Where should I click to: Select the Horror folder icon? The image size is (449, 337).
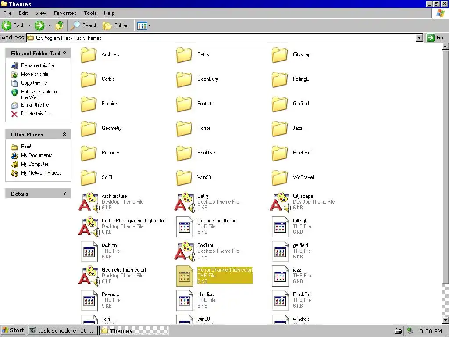[184, 129]
